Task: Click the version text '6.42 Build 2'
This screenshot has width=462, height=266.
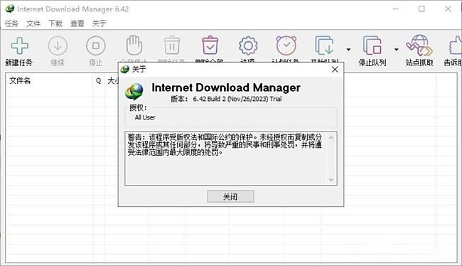Action: tap(210, 99)
